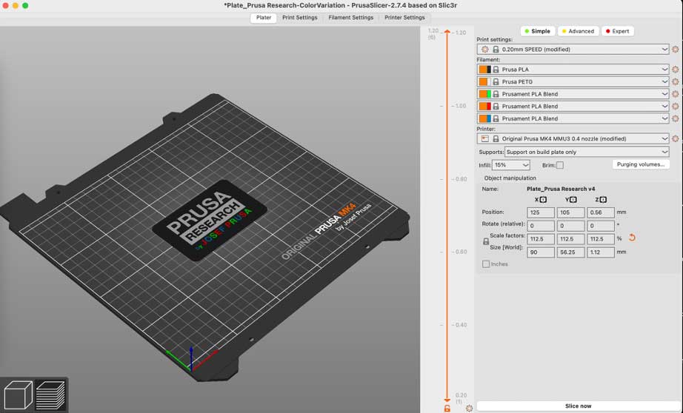683x413 pixels.
Task: Click the Purging volumes button
Action: pos(641,164)
